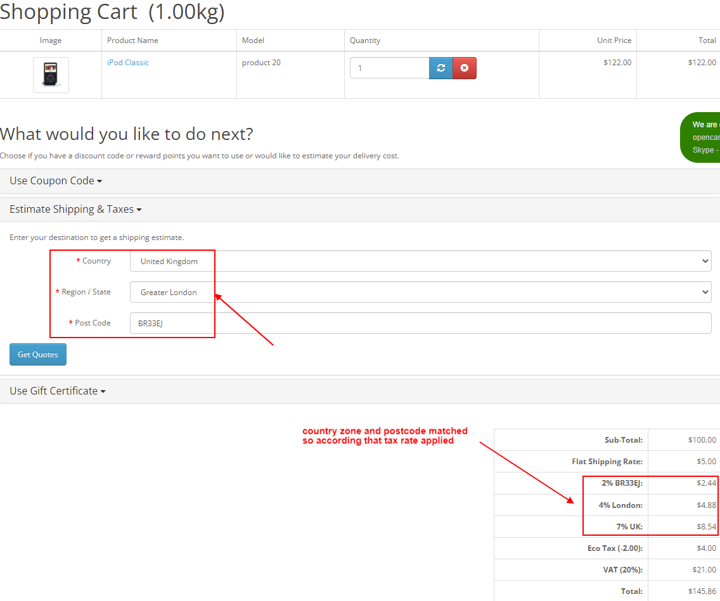
Task: Update the iPod Classic quantity with the refresh icon
Action: point(440,68)
